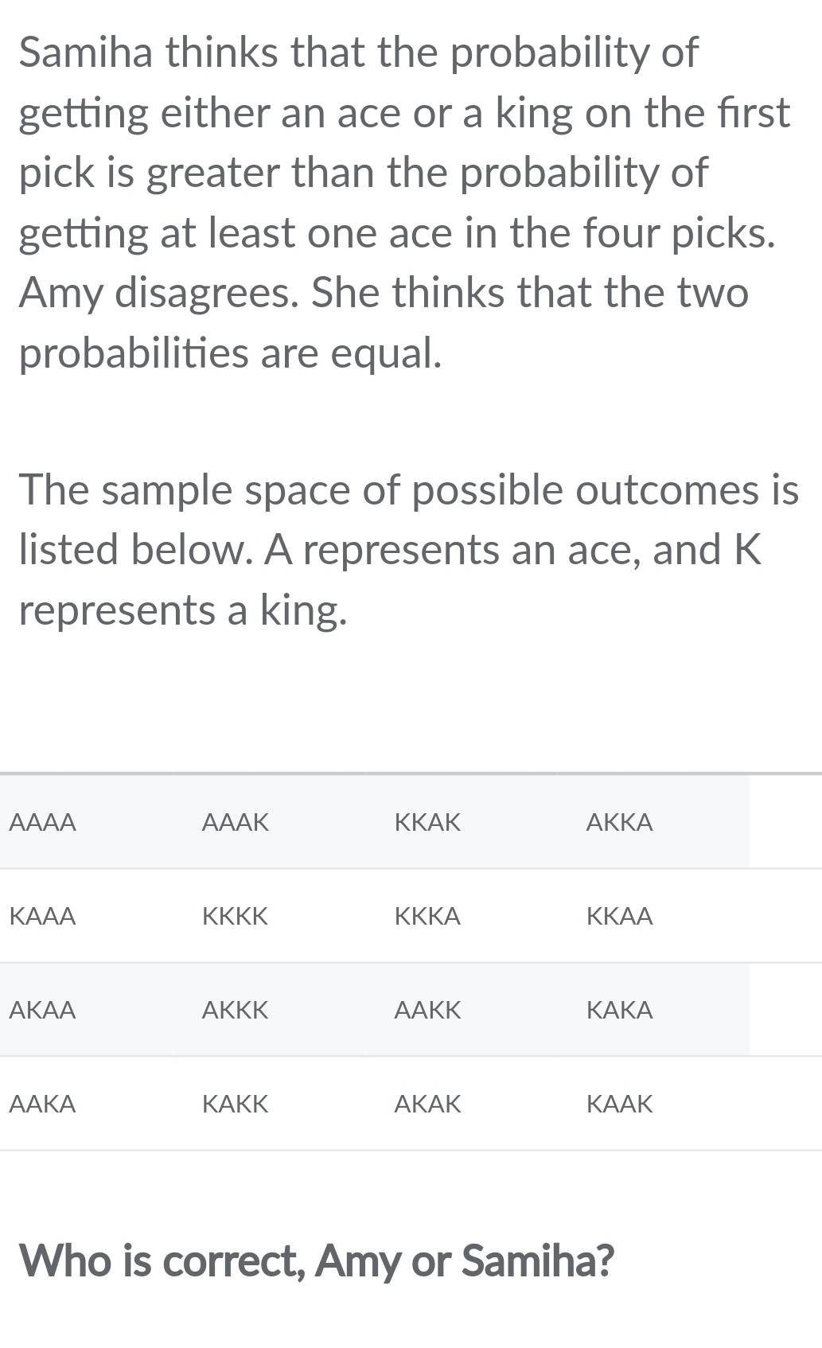Screen dimensions: 822x1348
Task: Select the KAKA outcome cell
Action: pyautogui.click(x=619, y=1010)
